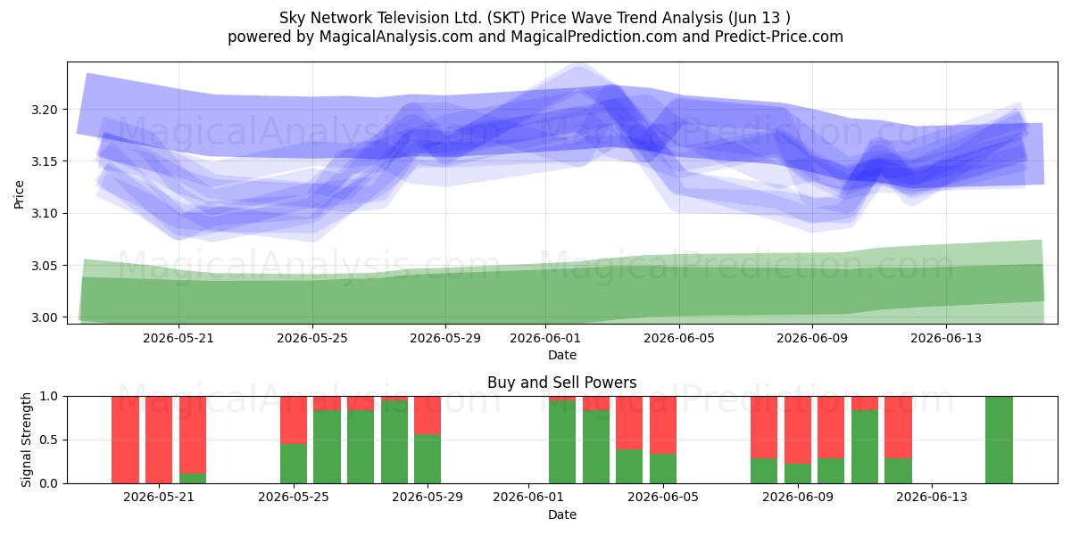Click the 3.05 price tick label
Image resolution: width=1071 pixels, height=535 pixels.
[46, 266]
